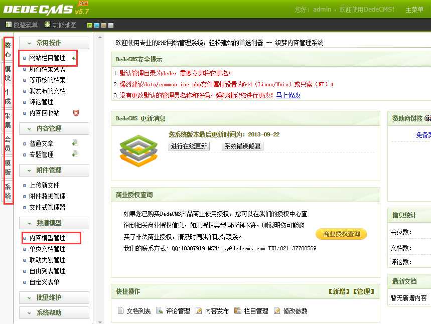Open 网站栏目管理 in the menu

pyautogui.click(x=47, y=58)
